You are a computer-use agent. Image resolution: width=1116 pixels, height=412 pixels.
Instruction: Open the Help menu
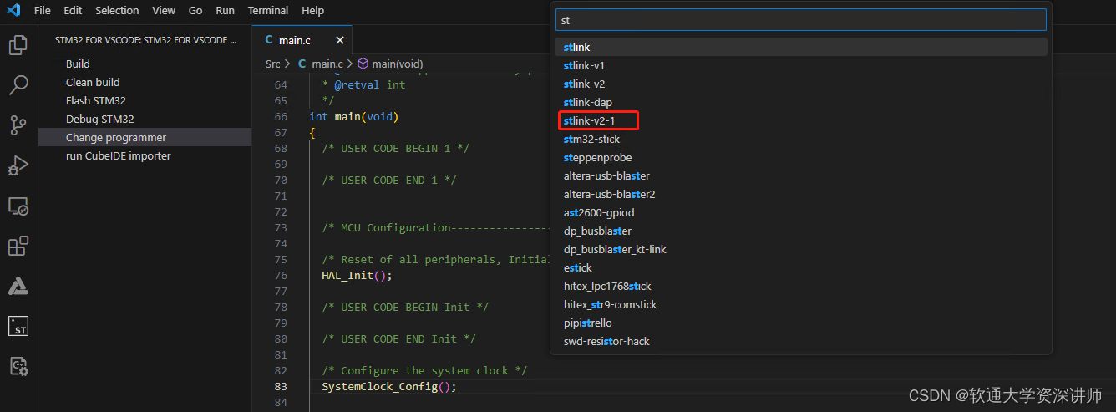click(312, 10)
